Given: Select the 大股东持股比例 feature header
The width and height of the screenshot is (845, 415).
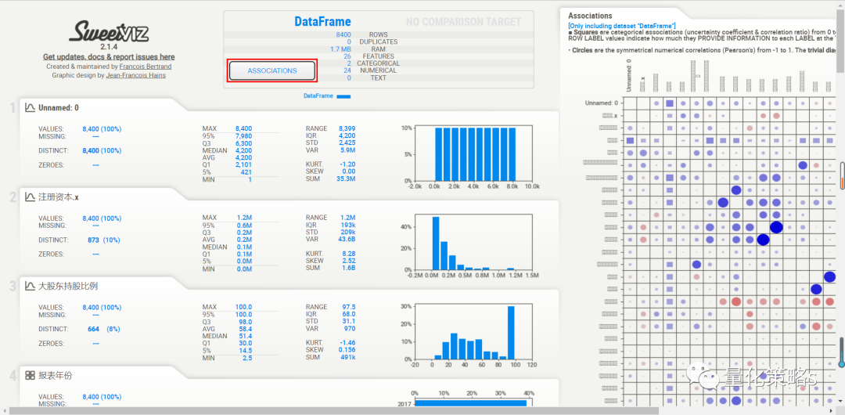Looking at the screenshot, I should click(x=68, y=286).
